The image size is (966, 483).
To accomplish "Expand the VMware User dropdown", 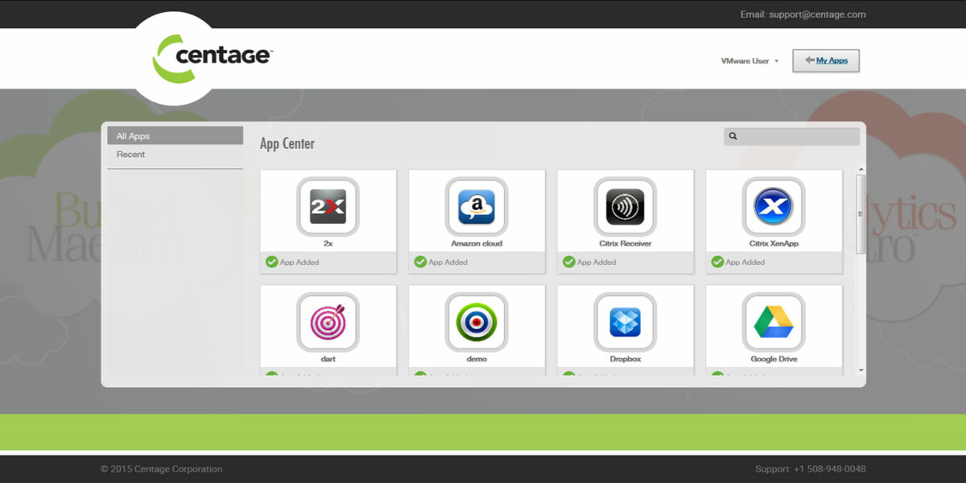I will [750, 61].
